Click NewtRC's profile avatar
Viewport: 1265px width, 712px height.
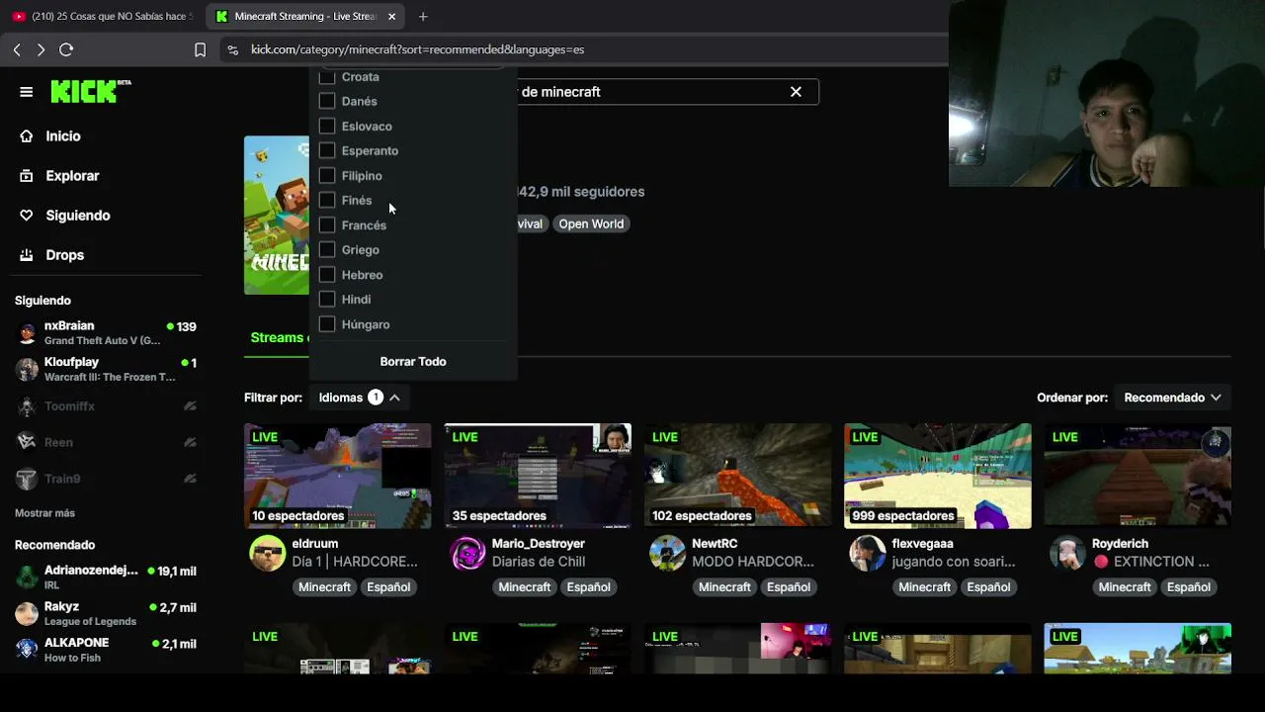(667, 554)
